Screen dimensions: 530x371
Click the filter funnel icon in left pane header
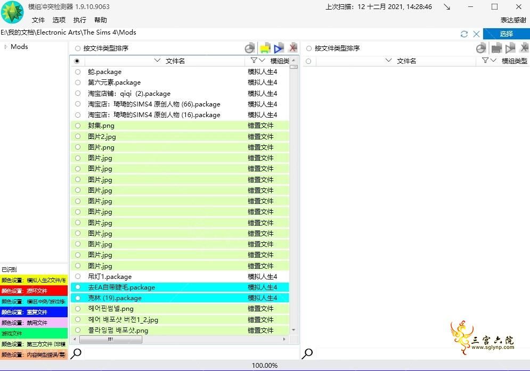[x=254, y=61]
